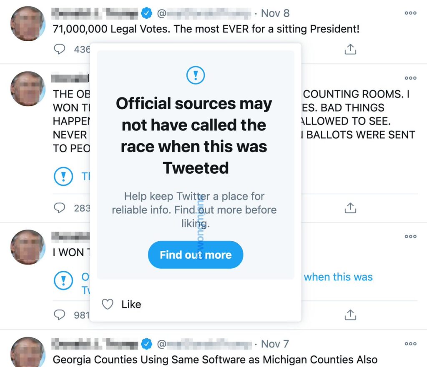Open more options on the I WON tweet
The width and height of the screenshot is (427, 367).
click(x=410, y=237)
